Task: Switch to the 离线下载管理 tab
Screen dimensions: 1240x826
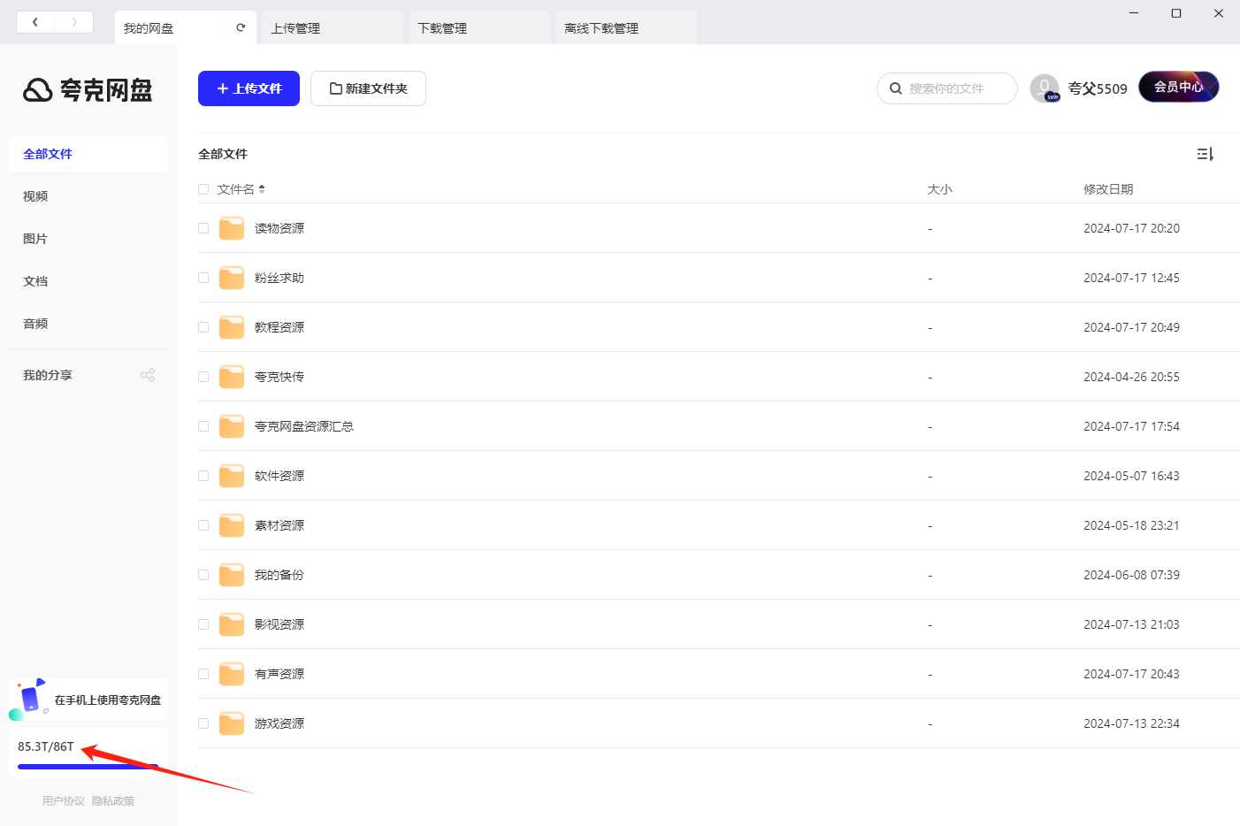Action: pyautogui.click(x=625, y=27)
